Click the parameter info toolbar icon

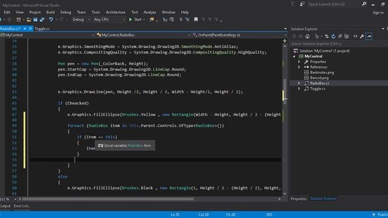click(172, 19)
